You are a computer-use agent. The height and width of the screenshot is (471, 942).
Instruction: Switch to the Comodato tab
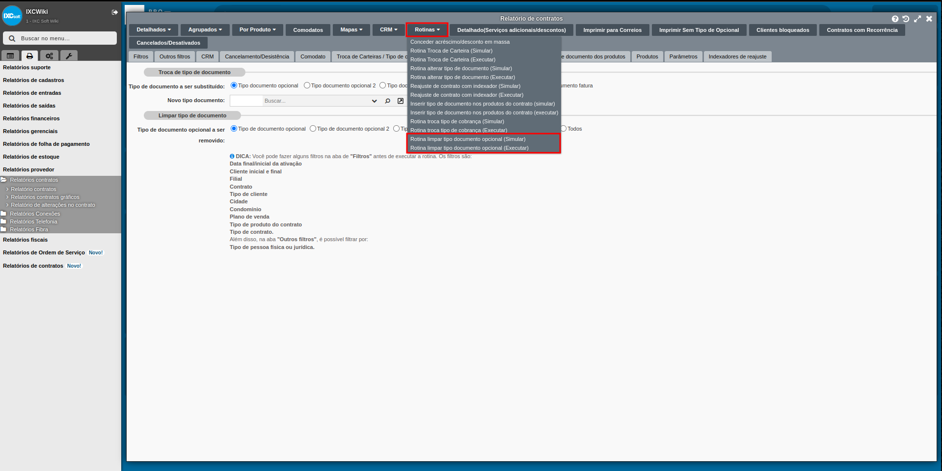[x=313, y=56]
